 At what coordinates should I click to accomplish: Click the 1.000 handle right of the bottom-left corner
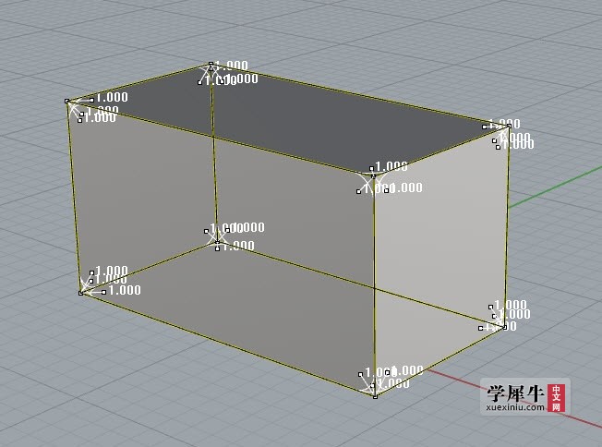coord(103,292)
